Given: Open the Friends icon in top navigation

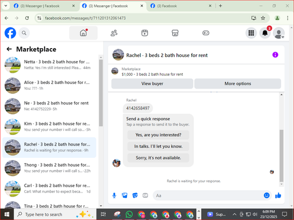Looking at the screenshot, I should [114, 33].
